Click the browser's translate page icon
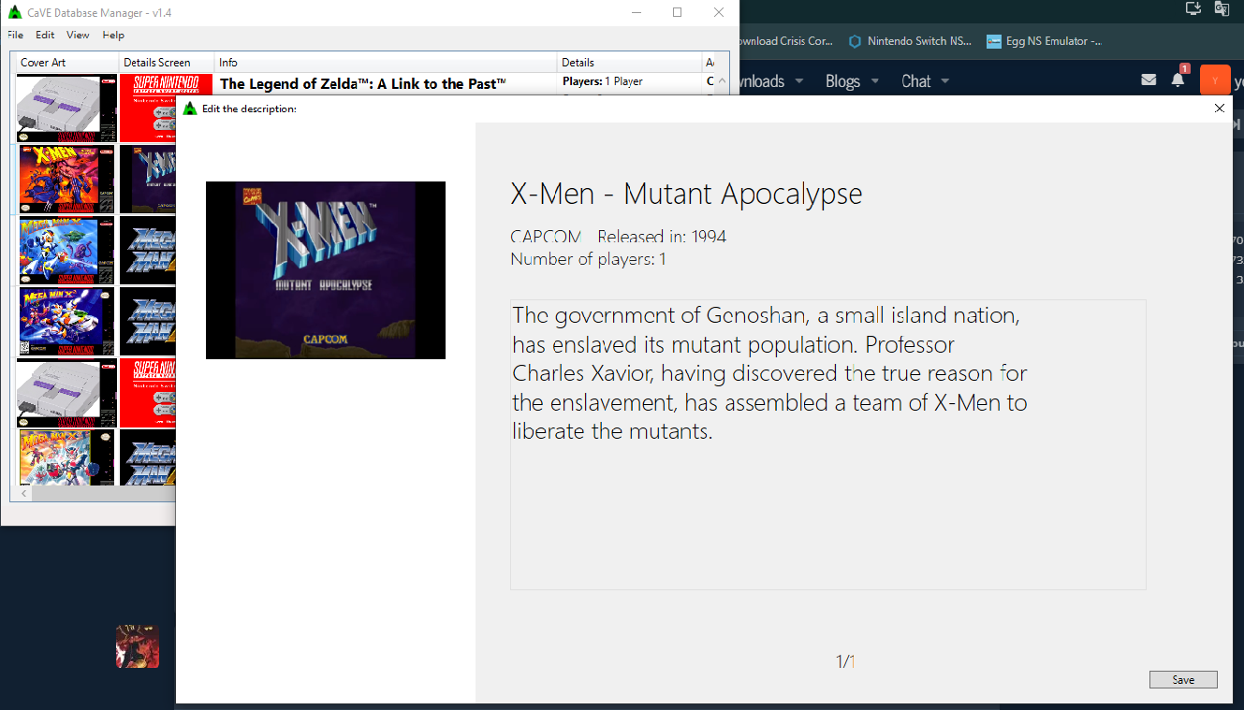The image size is (1244, 710). click(x=1222, y=8)
